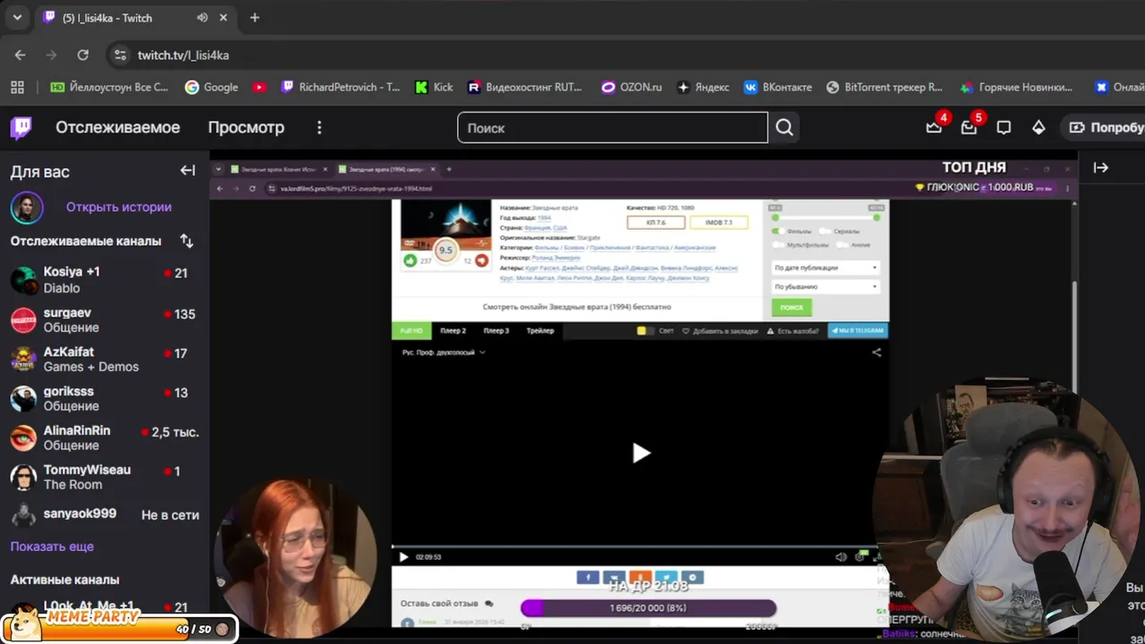Mute the Twitch tab via speaker icon
The width and height of the screenshot is (1145, 644).
202,18
